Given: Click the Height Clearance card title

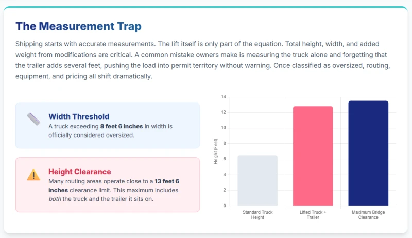Looking at the screenshot, I should tap(80, 172).
